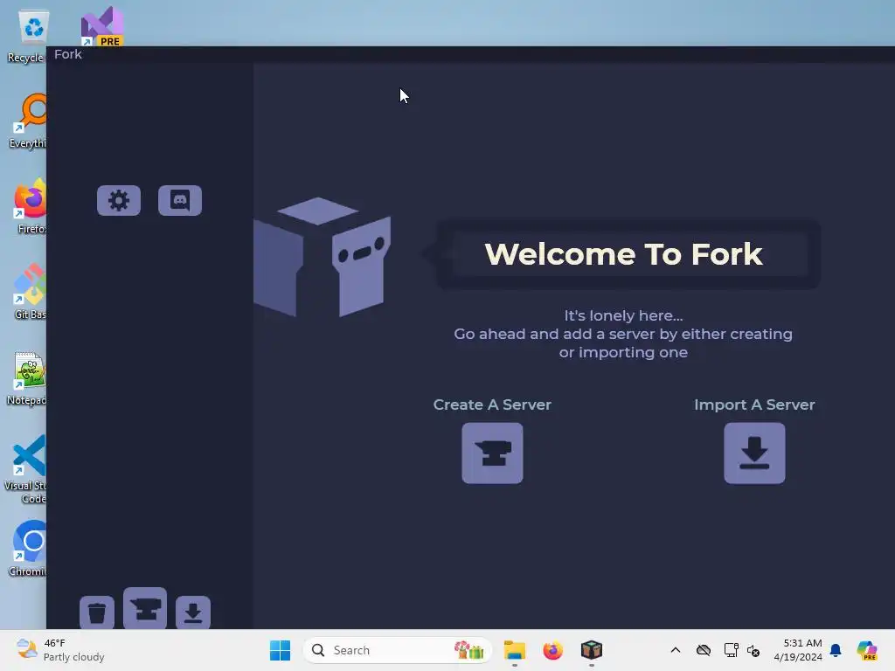Click the "Import A Server" label

tap(754, 405)
